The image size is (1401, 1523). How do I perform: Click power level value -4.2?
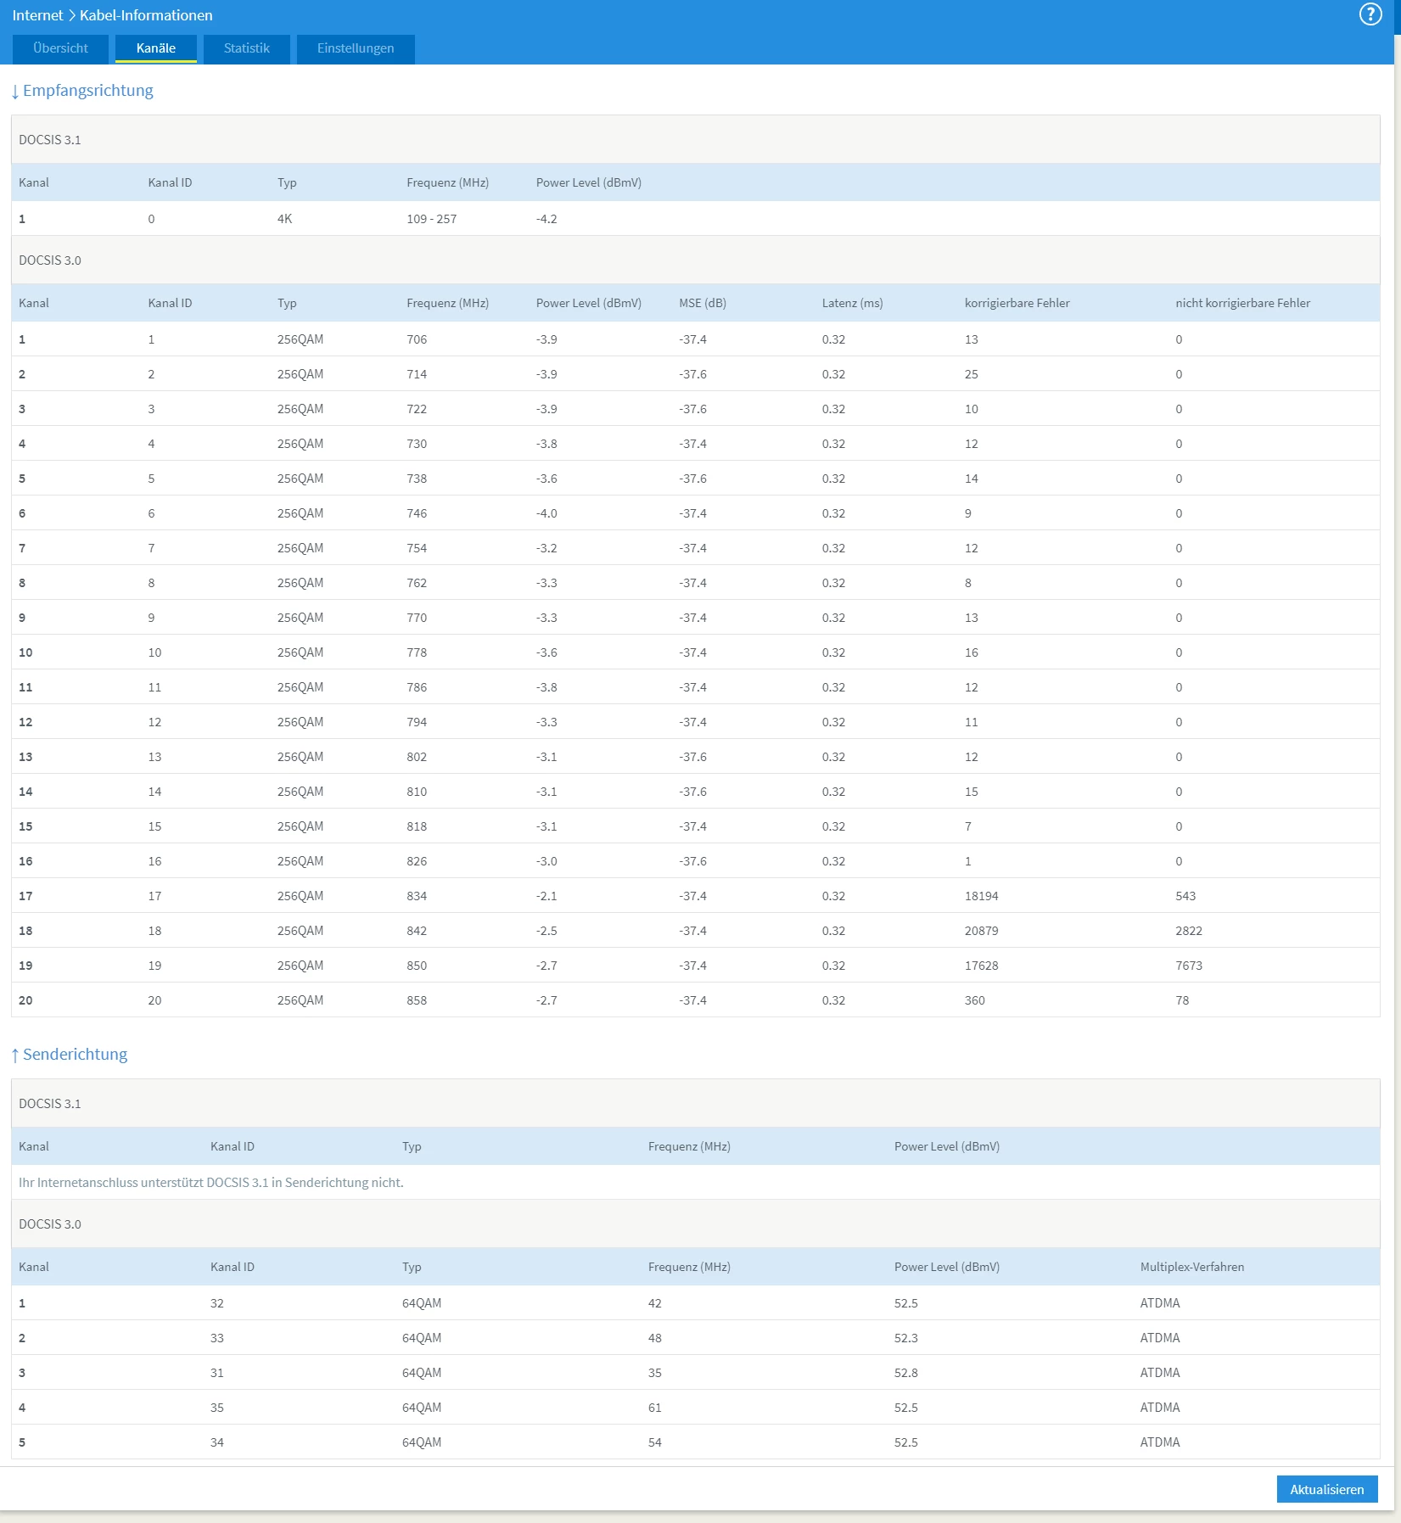pos(546,219)
